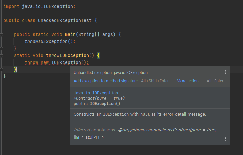The image size is (243, 155).
Task: Collapse the throwIOException method fold marker
Action: 2,56
